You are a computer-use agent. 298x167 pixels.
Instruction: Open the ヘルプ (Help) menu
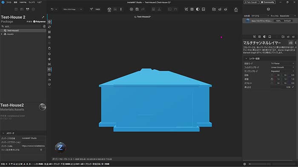point(39,3)
